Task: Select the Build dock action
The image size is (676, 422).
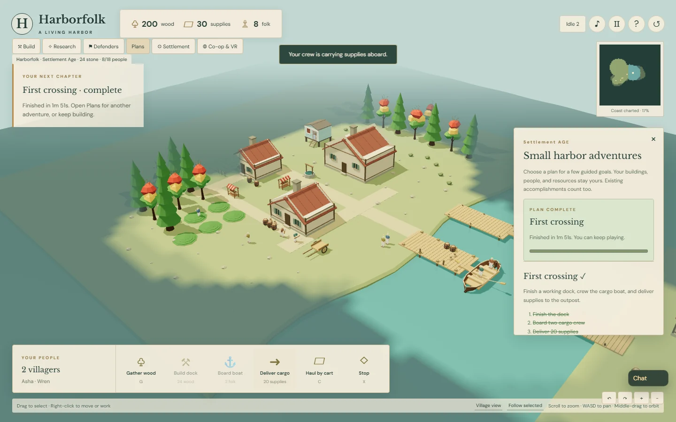Action: pos(185,369)
